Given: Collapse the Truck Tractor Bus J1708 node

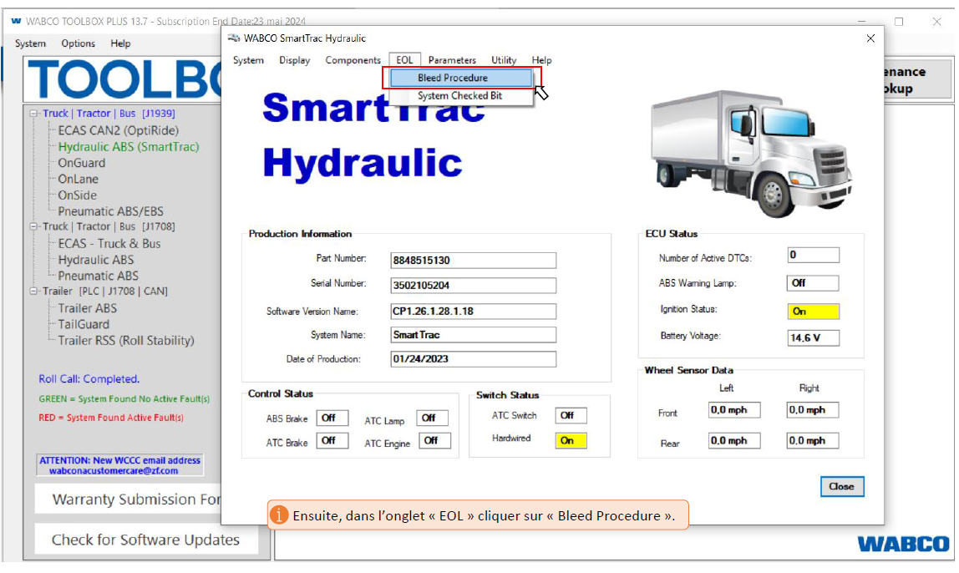Looking at the screenshot, I should click(34, 226).
